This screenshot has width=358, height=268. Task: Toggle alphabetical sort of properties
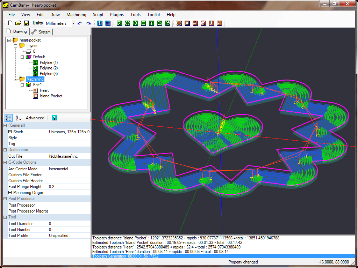pyautogui.click(x=19, y=118)
